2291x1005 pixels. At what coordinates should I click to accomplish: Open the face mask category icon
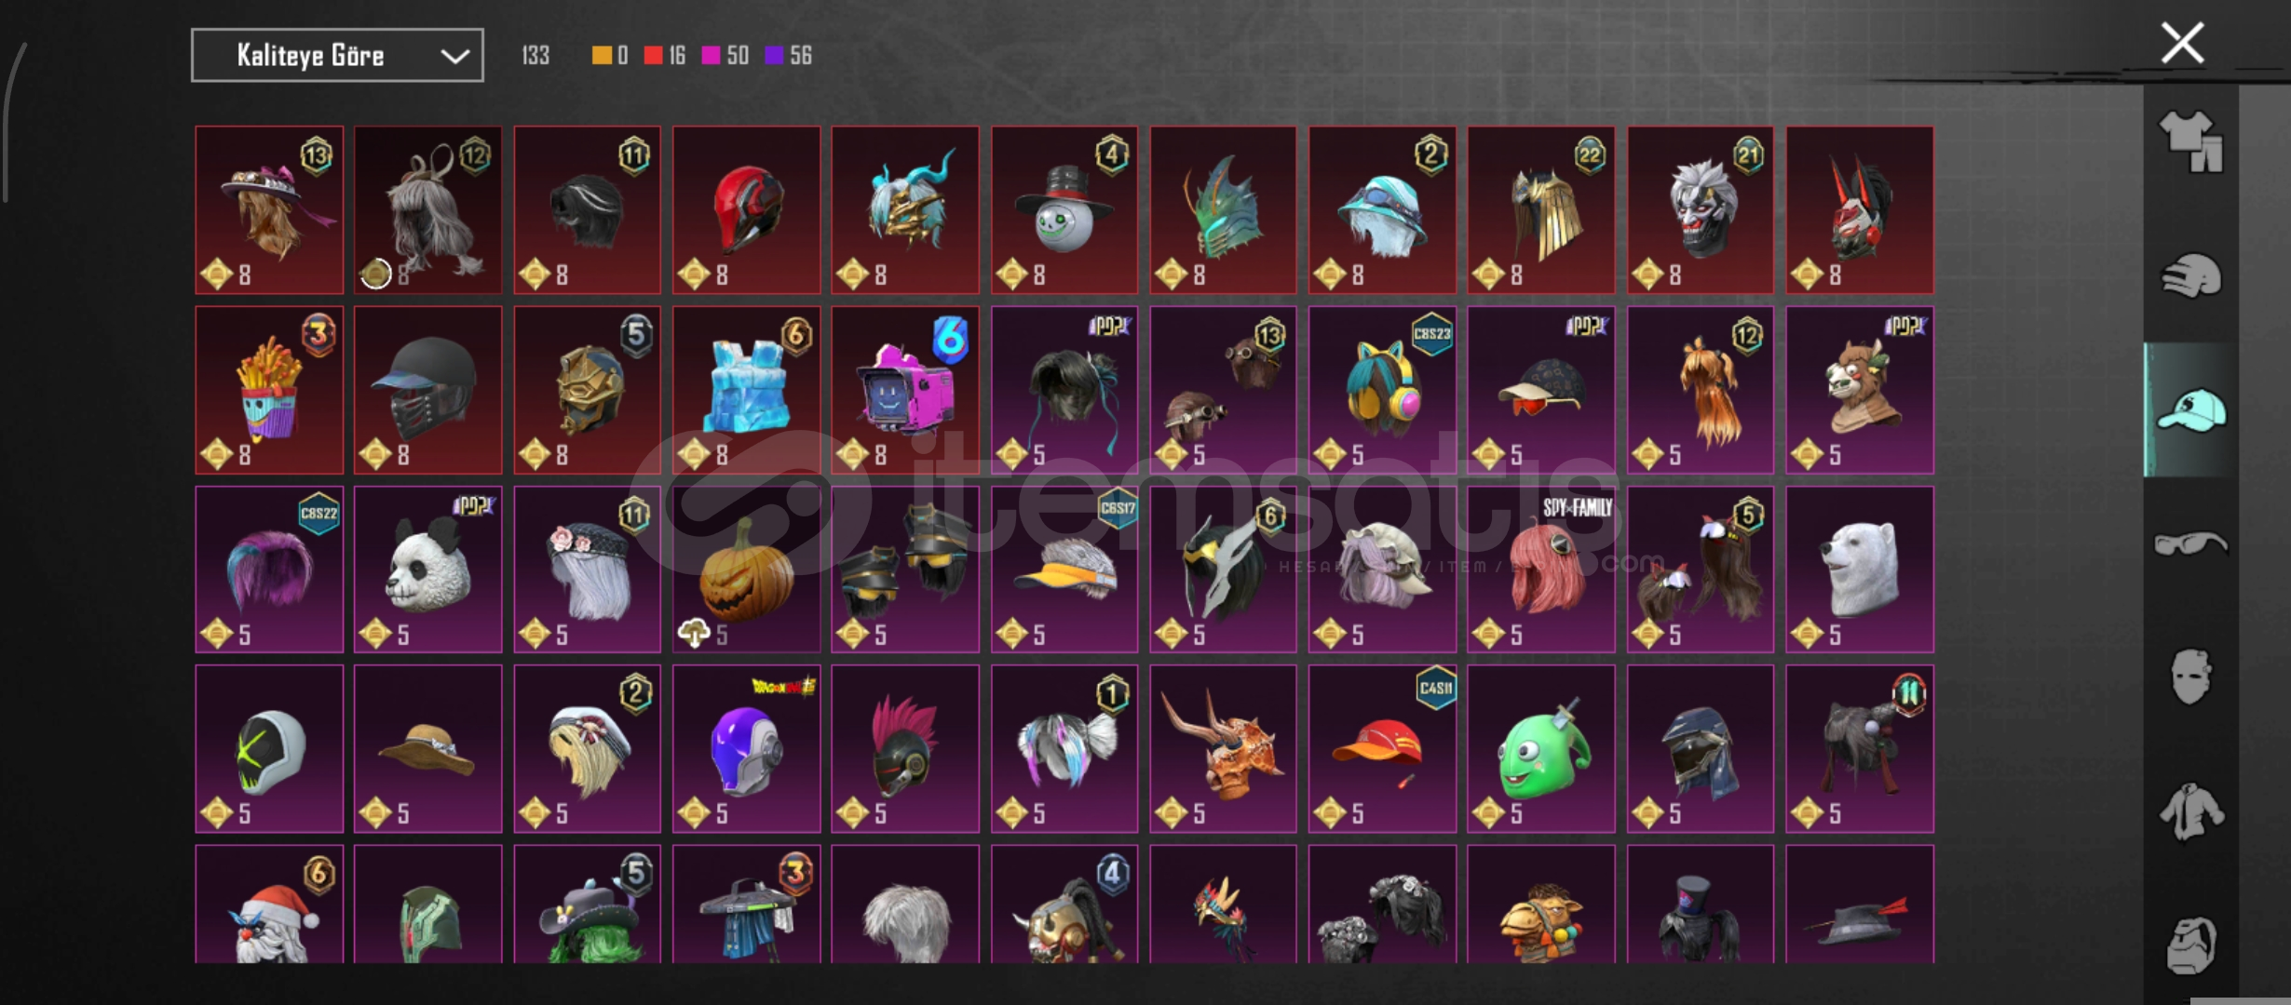click(x=2191, y=677)
